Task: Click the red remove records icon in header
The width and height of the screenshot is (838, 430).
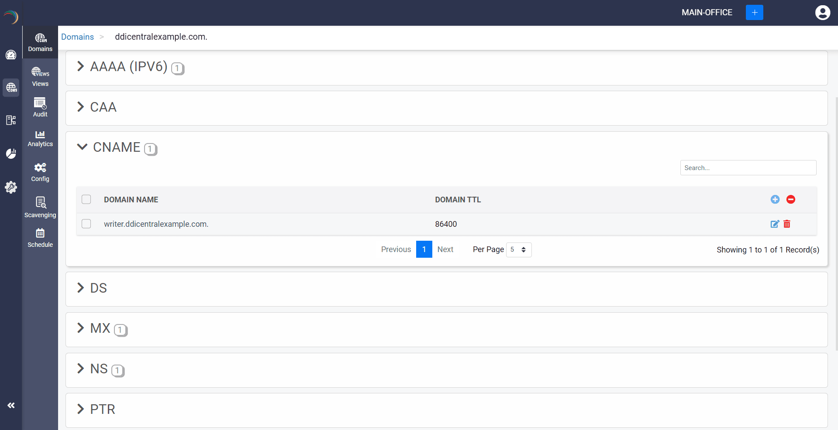Action: 790,199
